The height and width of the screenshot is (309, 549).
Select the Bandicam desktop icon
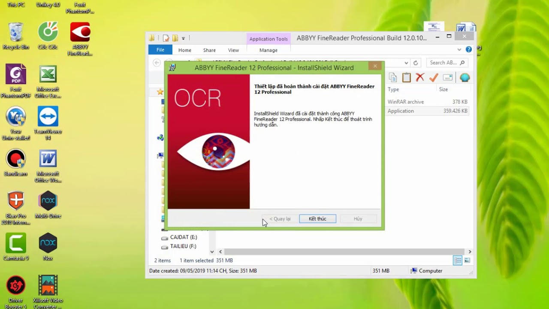pyautogui.click(x=16, y=163)
